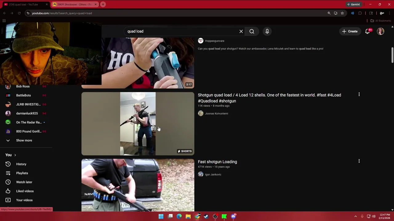Viewport: 394px width, 221px height.
Task: Bookmark this page with the star
Action: (342, 13)
